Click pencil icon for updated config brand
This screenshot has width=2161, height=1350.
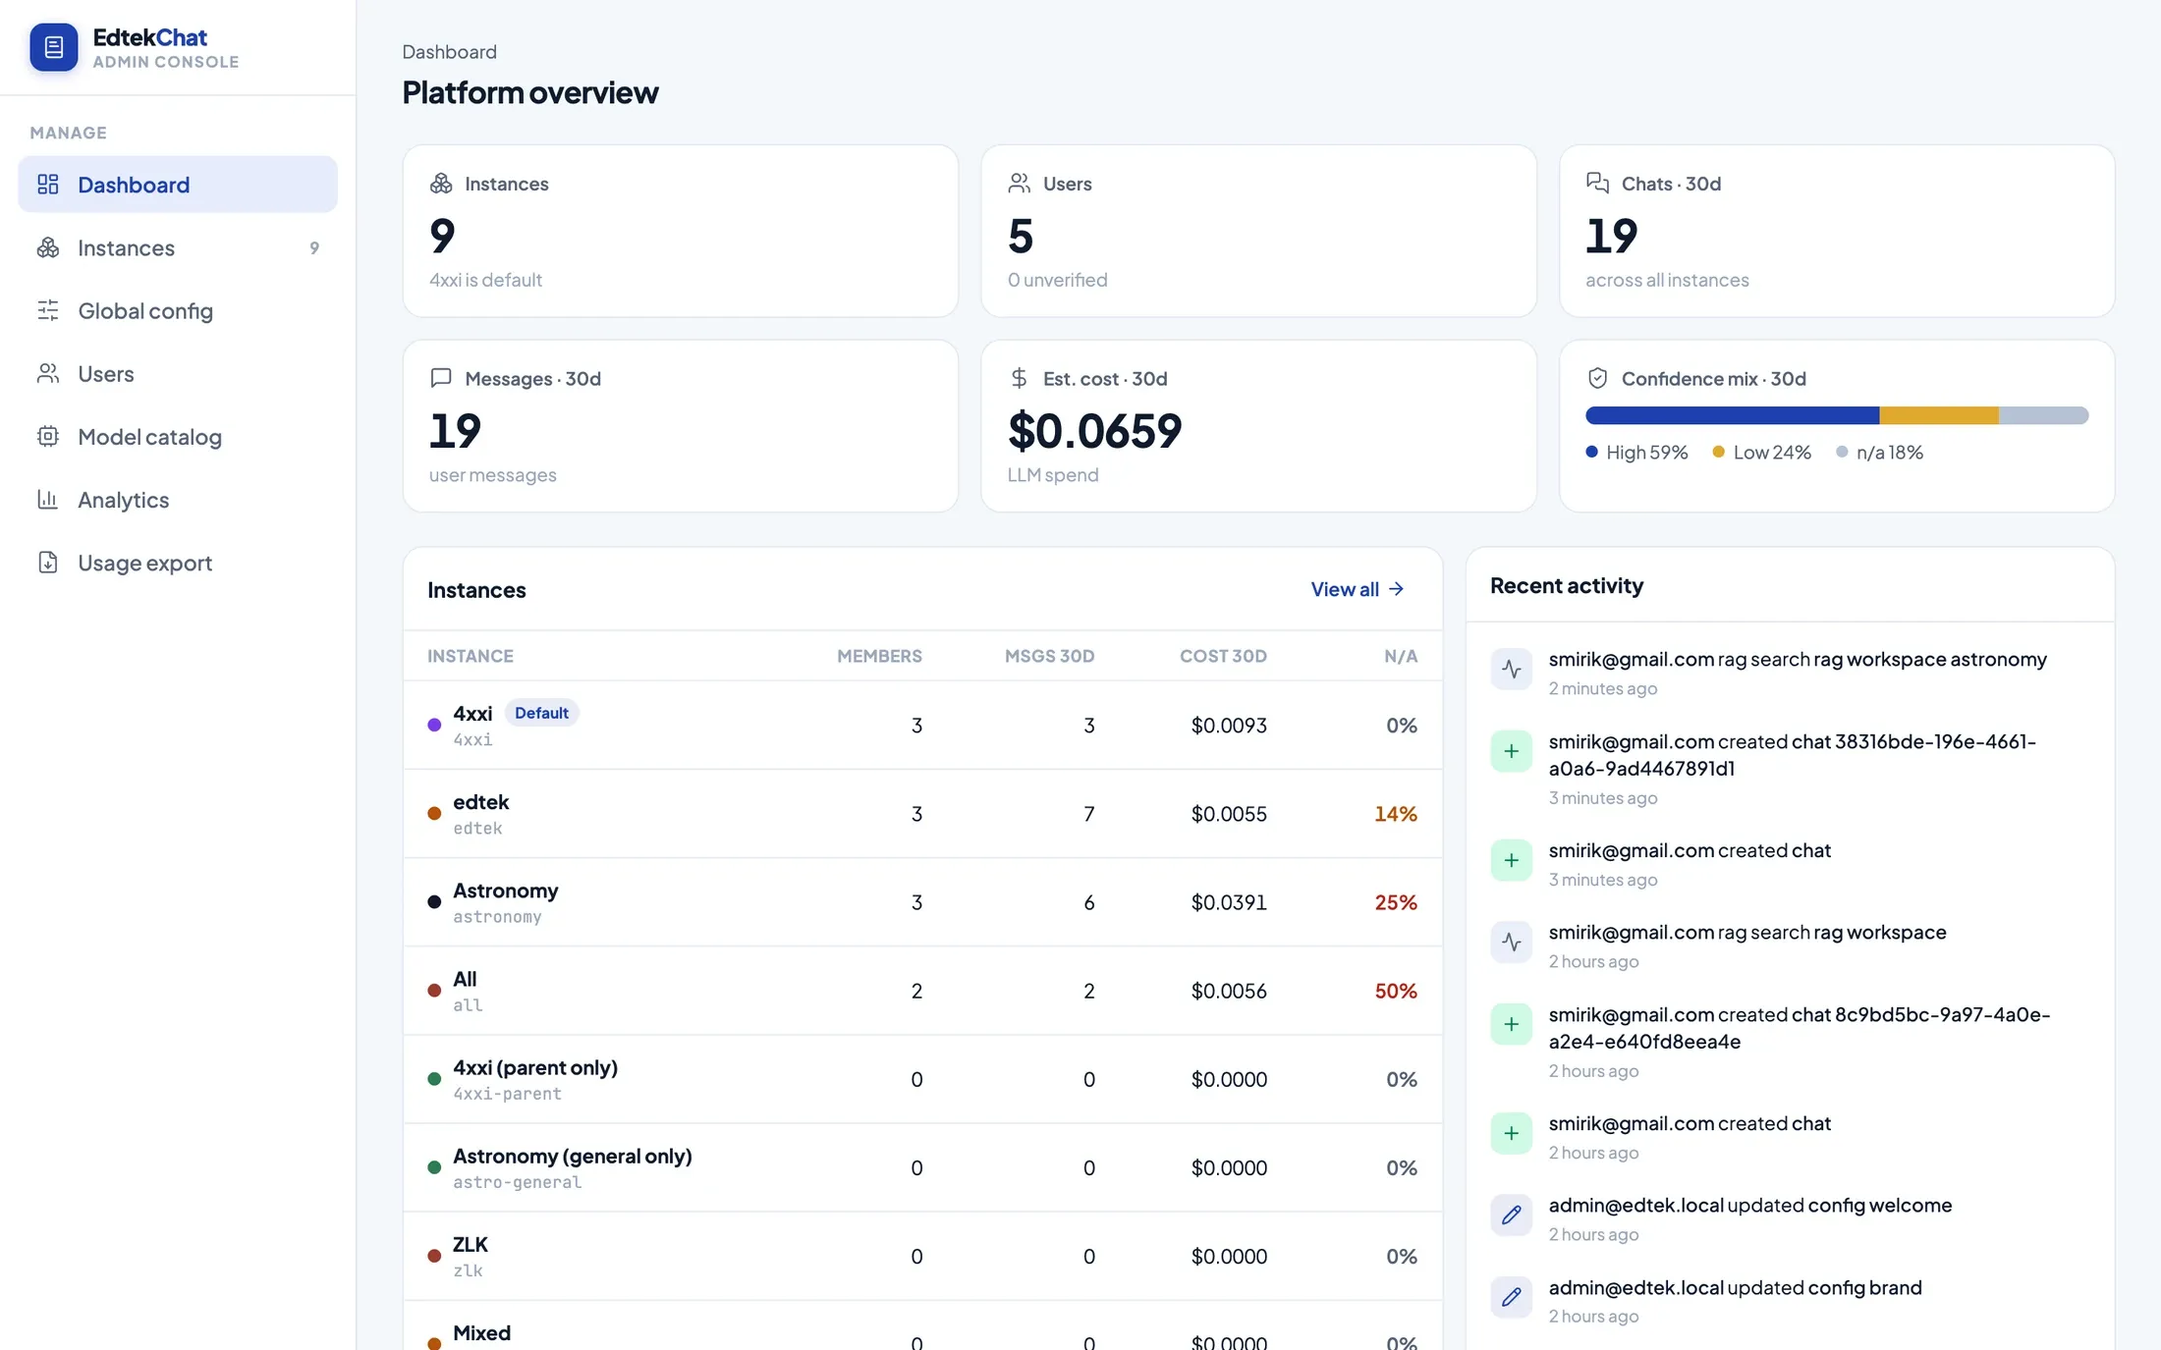pyautogui.click(x=1512, y=1297)
